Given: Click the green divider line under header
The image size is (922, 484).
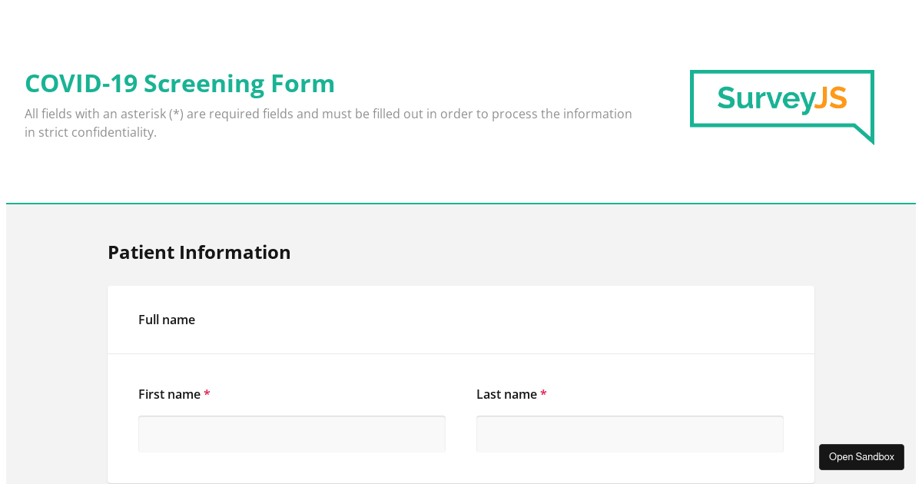Looking at the screenshot, I should click(x=461, y=204).
